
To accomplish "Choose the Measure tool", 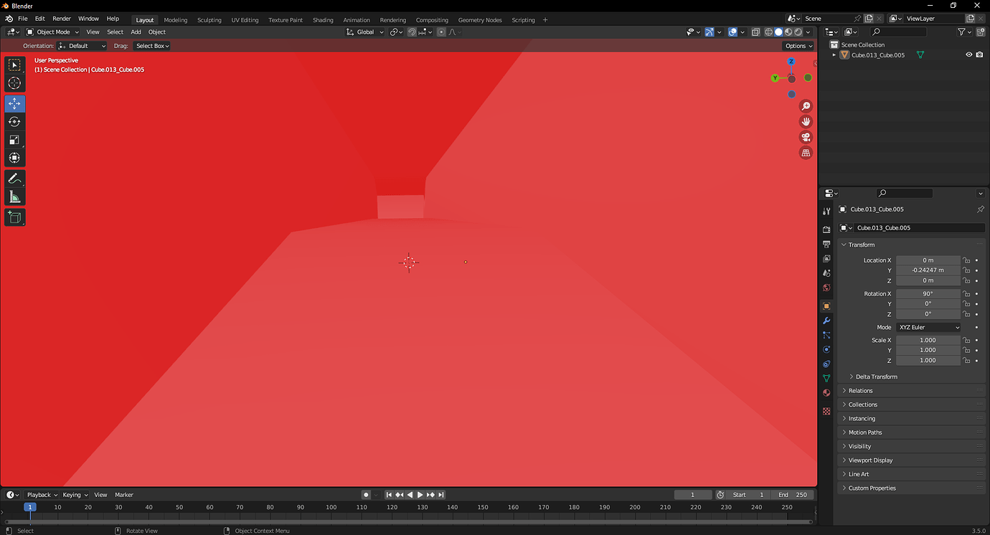I will (x=14, y=197).
